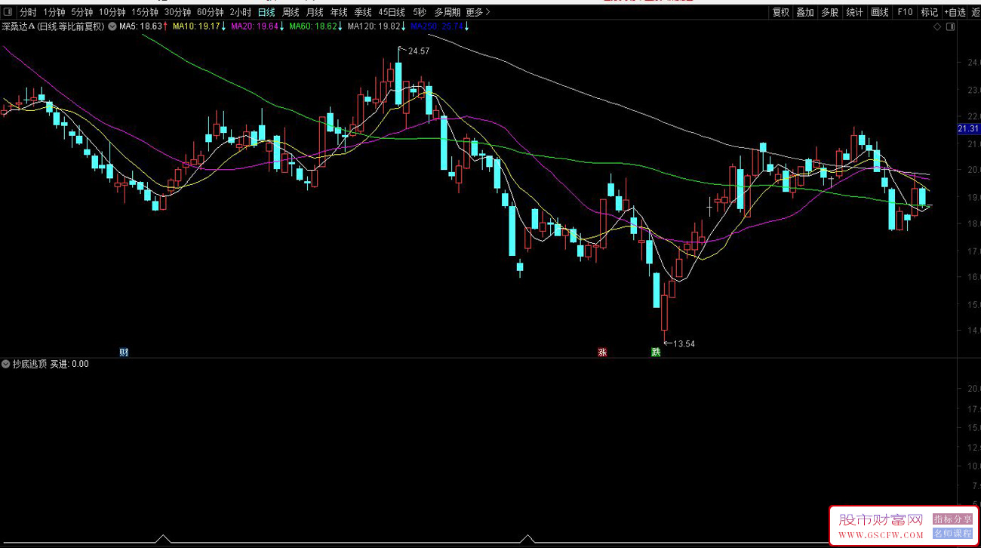Click the 13.54 low price label
The height and width of the screenshot is (548, 981).
[684, 344]
